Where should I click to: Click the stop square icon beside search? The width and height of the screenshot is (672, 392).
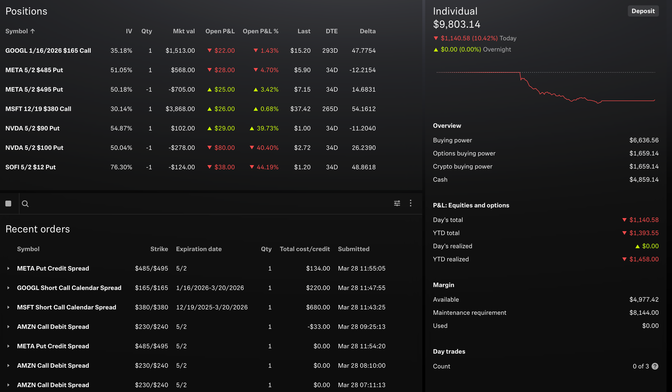pos(8,203)
